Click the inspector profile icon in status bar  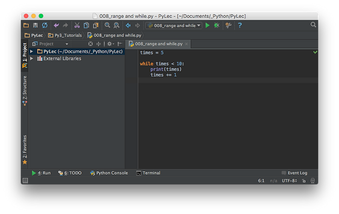coord(313,181)
